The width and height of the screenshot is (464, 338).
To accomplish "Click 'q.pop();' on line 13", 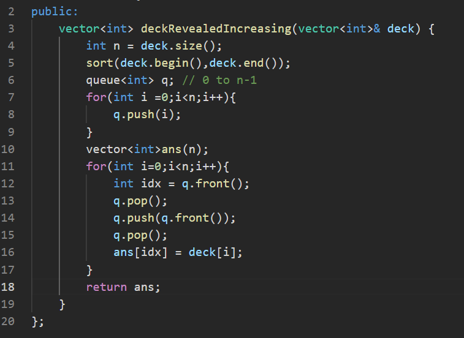I will pos(140,201).
